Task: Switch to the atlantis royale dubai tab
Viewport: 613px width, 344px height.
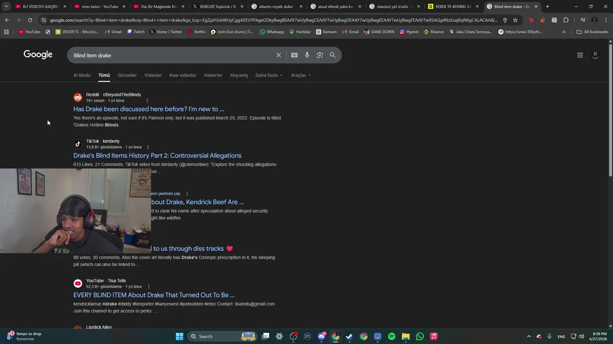Action: click(x=276, y=6)
